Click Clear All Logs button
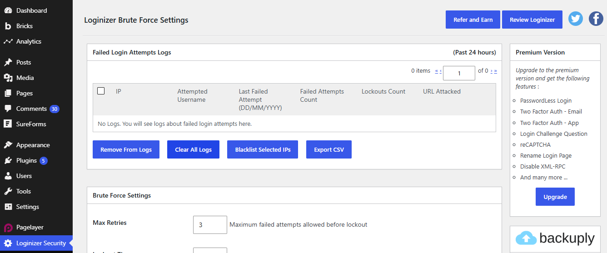 (193, 149)
